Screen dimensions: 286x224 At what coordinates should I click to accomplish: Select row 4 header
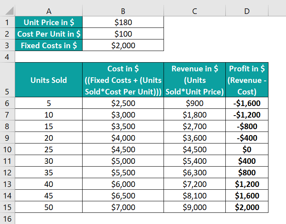tap(7, 57)
